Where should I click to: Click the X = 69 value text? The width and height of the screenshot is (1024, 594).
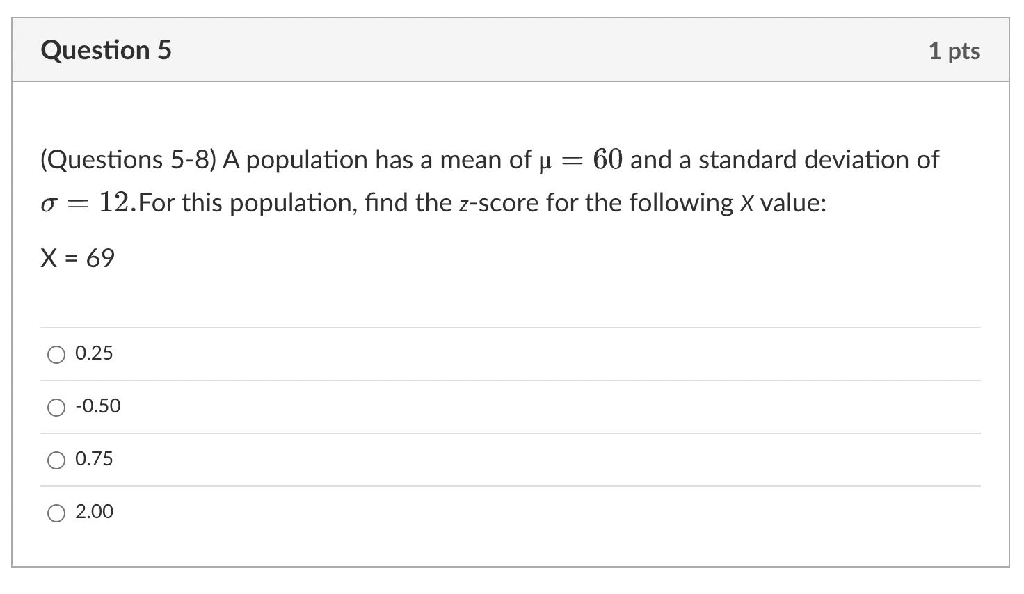pyautogui.click(x=78, y=258)
